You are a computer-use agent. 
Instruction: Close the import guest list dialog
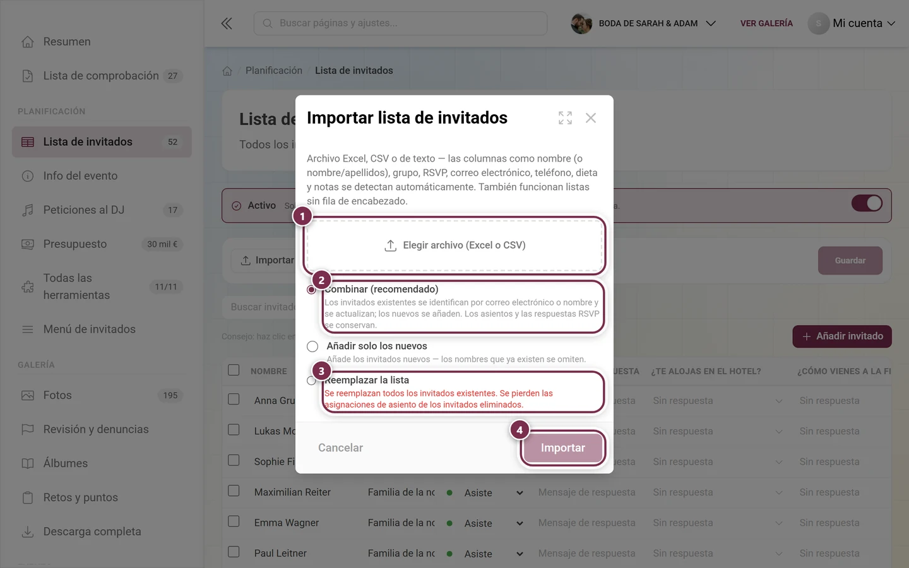point(591,118)
